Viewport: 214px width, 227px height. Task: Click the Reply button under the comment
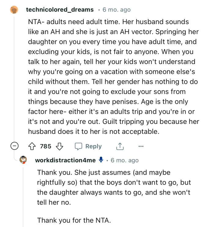(93, 146)
